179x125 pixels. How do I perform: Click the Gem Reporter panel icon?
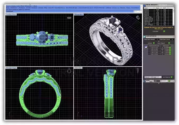click(144, 37)
